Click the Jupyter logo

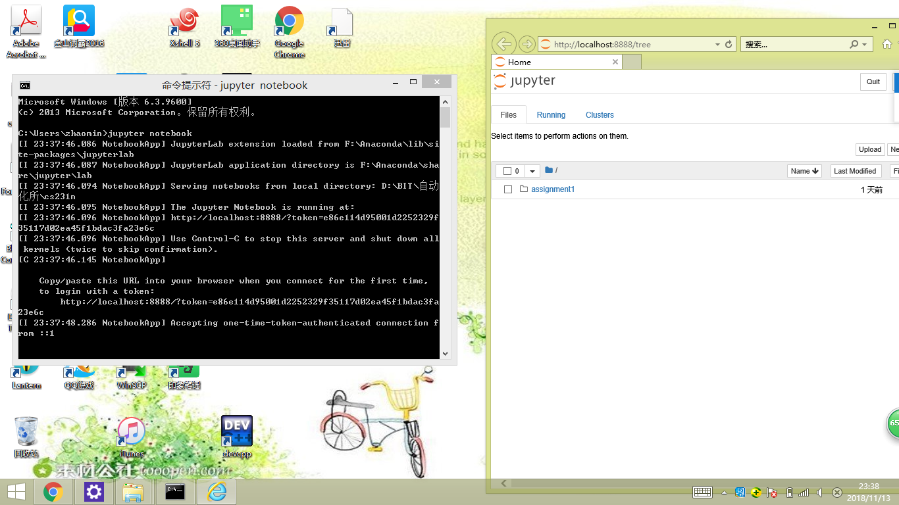[x=525, y=81]
